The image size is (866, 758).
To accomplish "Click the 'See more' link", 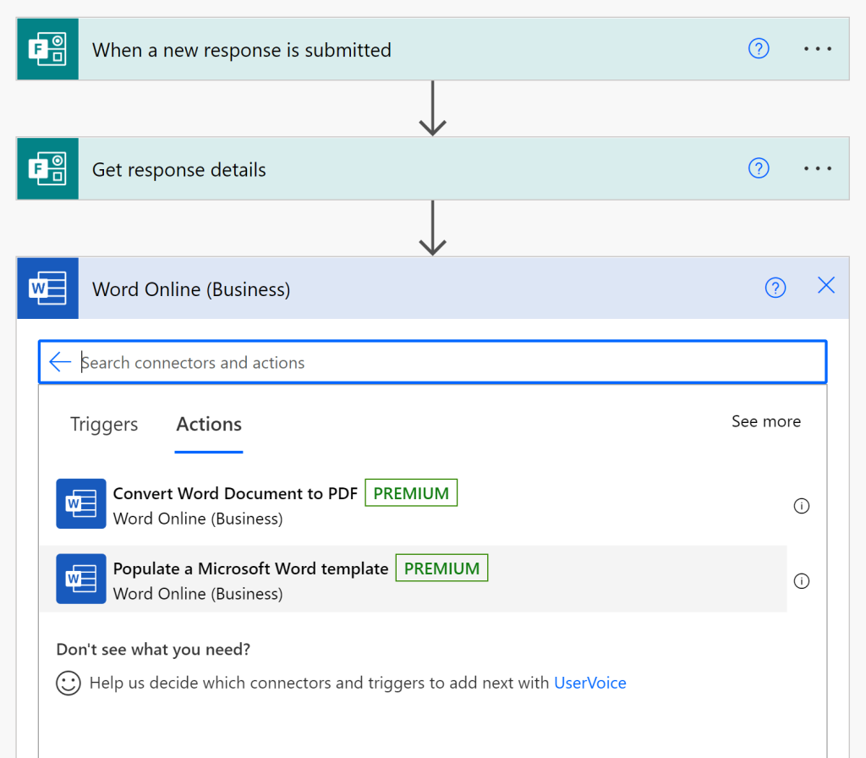I will coord(766,421).
